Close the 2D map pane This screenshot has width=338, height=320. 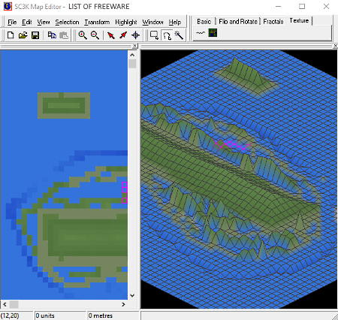point(134,46)
